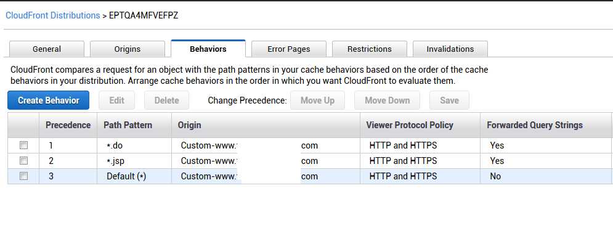Open the Invalidations tab
613x249 pixels.
pos(450,49)
